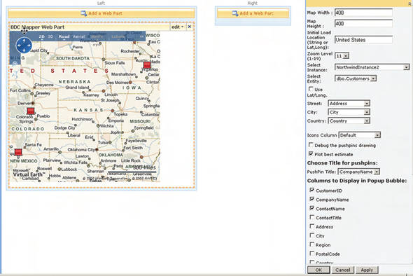Enable Debug the pushpins drawing
The image size is (413, 276).
tap(311, 145)
